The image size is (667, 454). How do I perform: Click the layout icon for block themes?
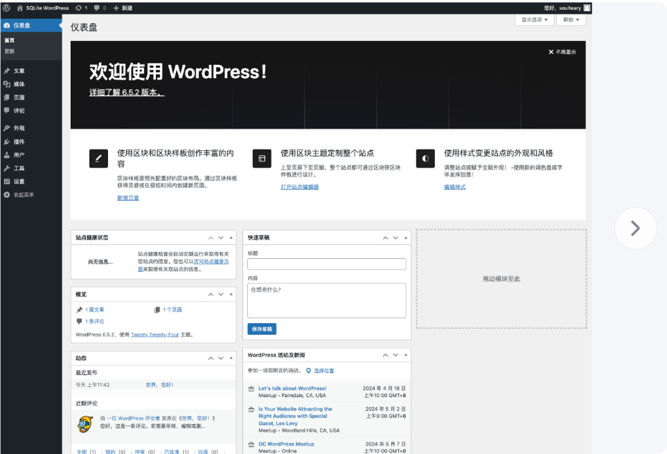point(262,158)
